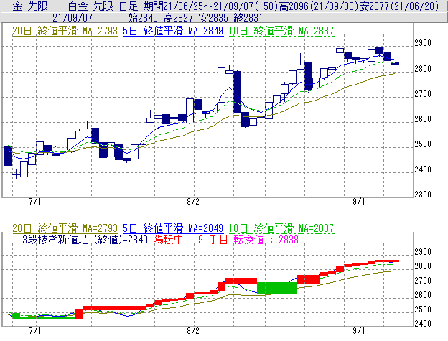The image size is (448, 341).
Task: Click the date 21/09/07 in the quote bar
Action: pos(73,18)
